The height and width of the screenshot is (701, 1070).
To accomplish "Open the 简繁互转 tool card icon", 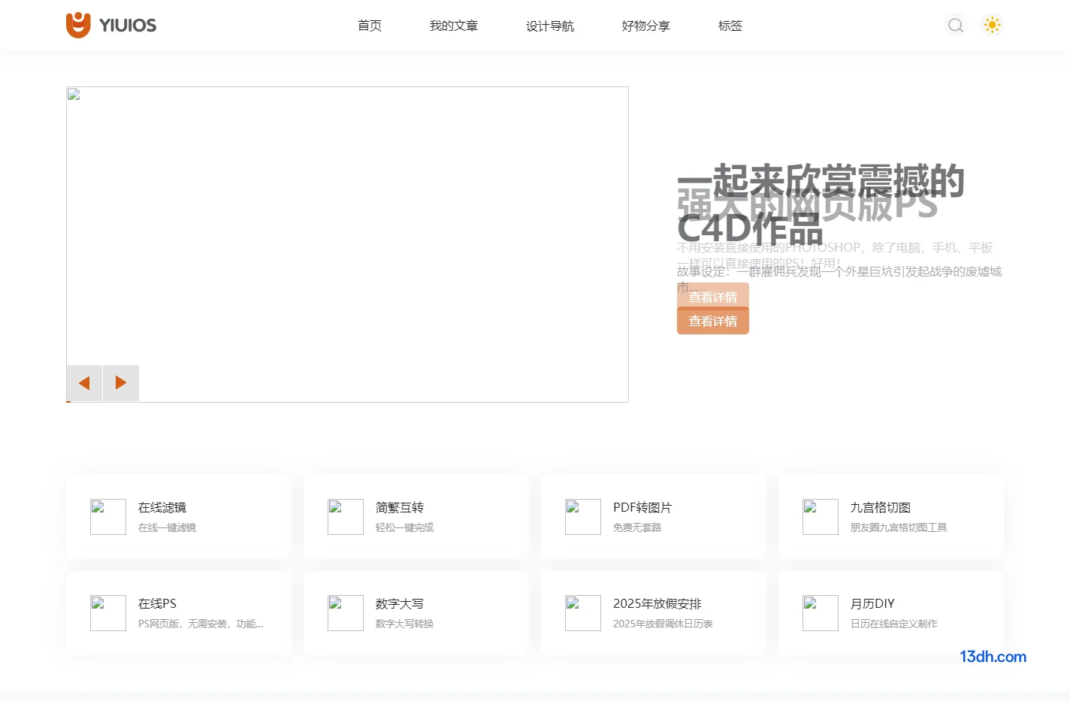I will [x=346, y=517].
